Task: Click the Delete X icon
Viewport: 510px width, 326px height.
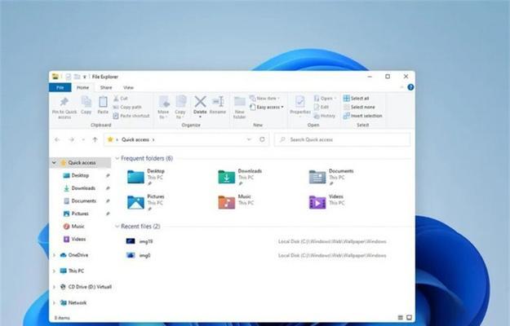Action: coord(200,102)
